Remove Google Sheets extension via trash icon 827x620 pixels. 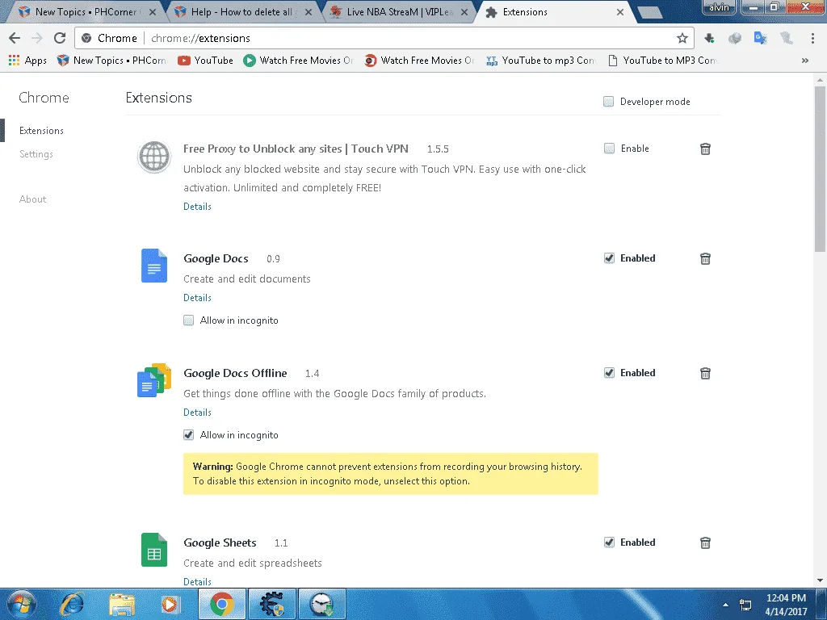(x=705, y=542)
